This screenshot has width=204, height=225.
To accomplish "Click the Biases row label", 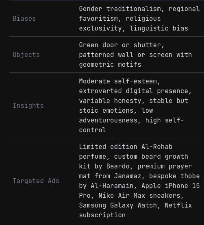I will pyautogui.click(x=24, y=18).
